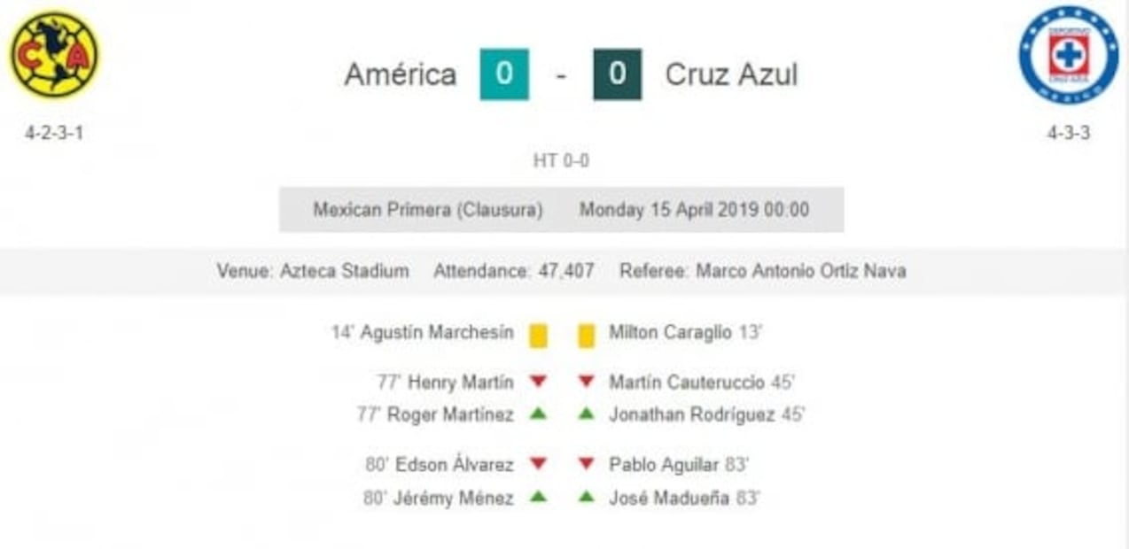
Task: Click the Cruz Azul crest logo
Action: click(x=1068, y=55)
